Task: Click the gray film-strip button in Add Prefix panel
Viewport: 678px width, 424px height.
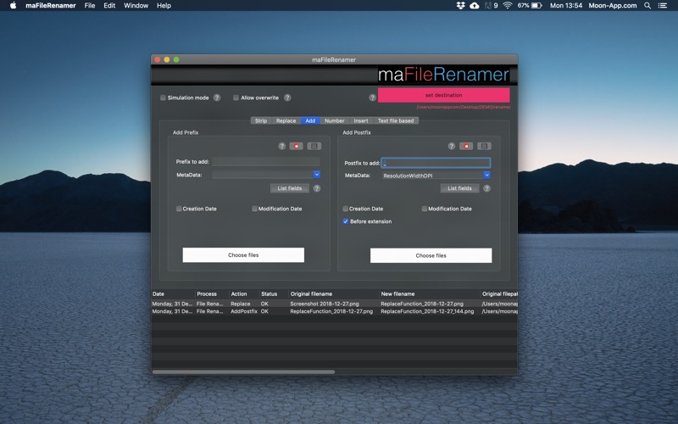Action: click(x=314, y=146)
